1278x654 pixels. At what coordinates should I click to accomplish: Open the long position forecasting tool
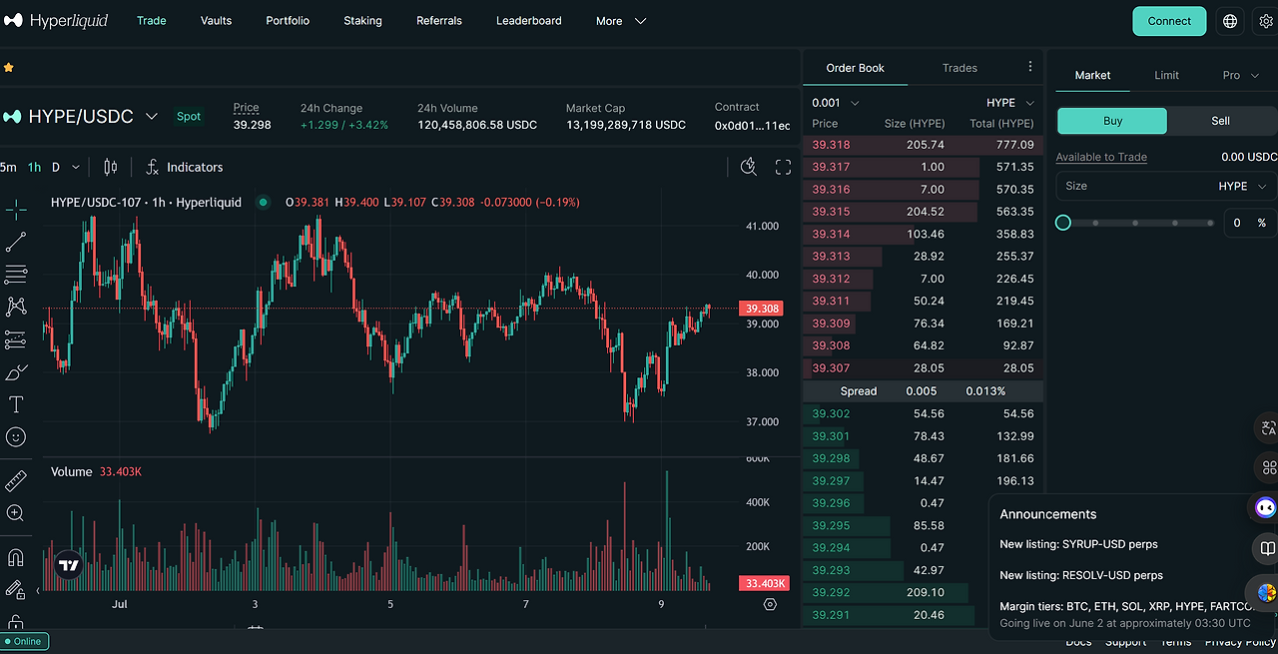coord(16,339)
